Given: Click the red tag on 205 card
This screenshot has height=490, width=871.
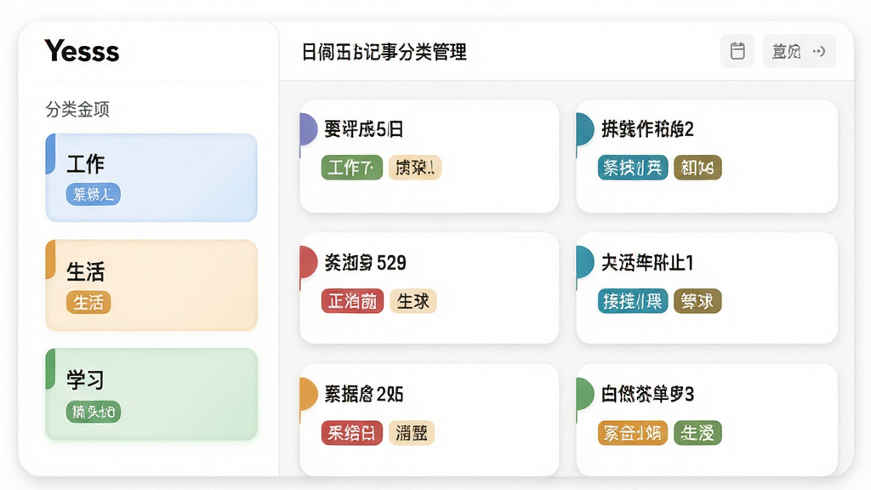Looking at the screenshot, I should 351,433.
